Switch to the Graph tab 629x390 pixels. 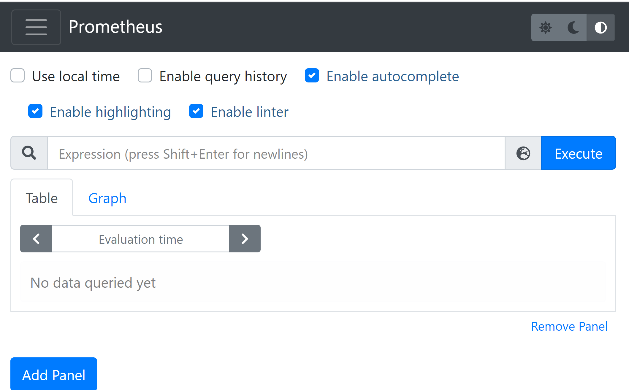coord(107,198)
